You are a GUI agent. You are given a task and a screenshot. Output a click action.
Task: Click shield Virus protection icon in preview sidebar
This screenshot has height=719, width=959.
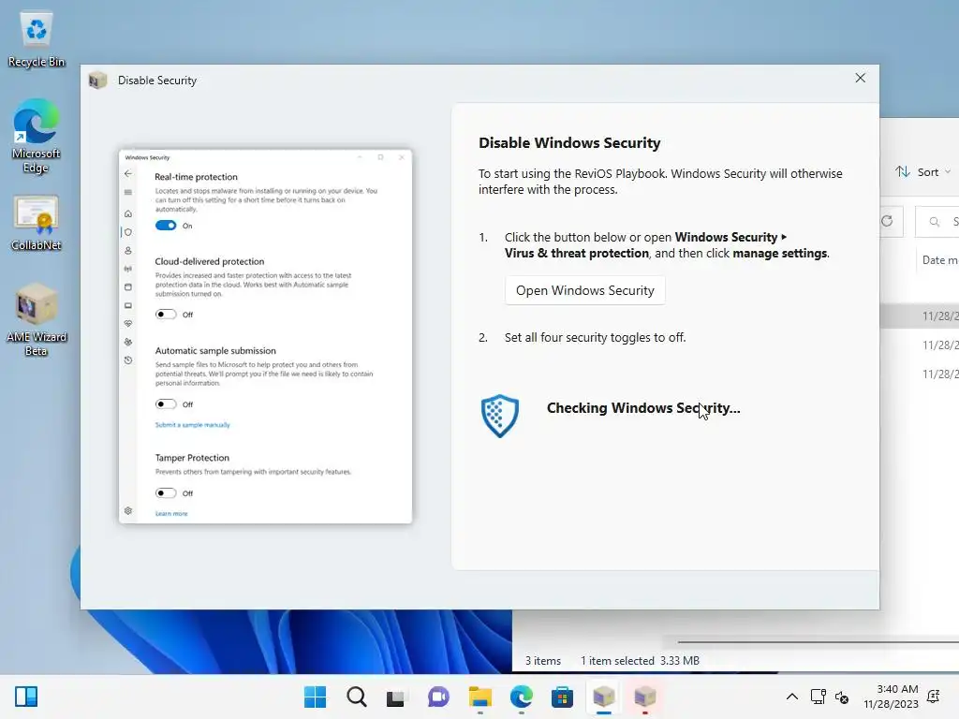pyautogui.click(x=127, y=232)
